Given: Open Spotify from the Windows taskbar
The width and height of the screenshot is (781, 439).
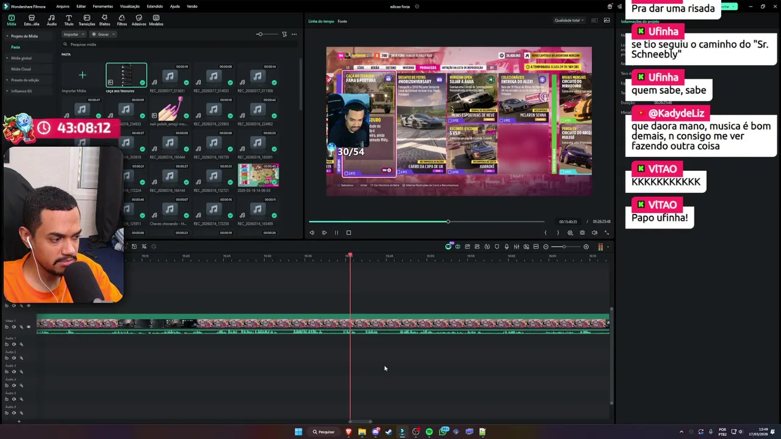Looking at the screenshot, I should 429,432.
